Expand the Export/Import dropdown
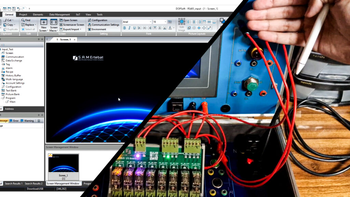The width and height of the screenshot is (350, 197). click(71, 29)
